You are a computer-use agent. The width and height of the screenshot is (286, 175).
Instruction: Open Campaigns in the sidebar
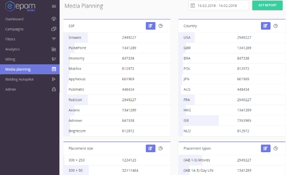[30, 29]
